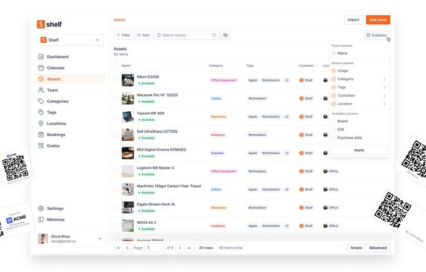
Task: Click the Elgato Stream Deck XL thumbnail
Action: tap(128, 208)
